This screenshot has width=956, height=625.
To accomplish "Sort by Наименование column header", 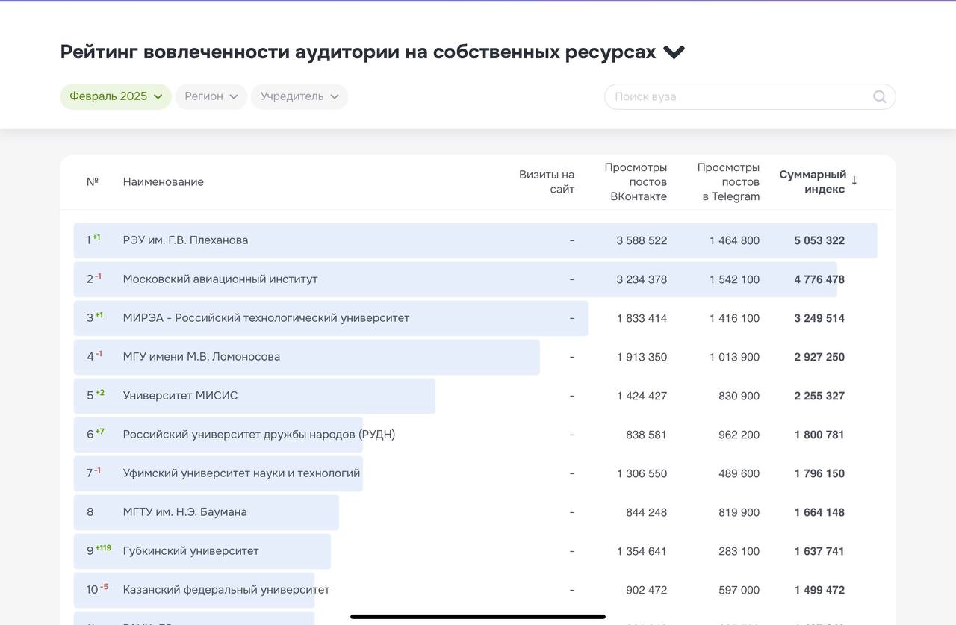I will click(163, 181).
